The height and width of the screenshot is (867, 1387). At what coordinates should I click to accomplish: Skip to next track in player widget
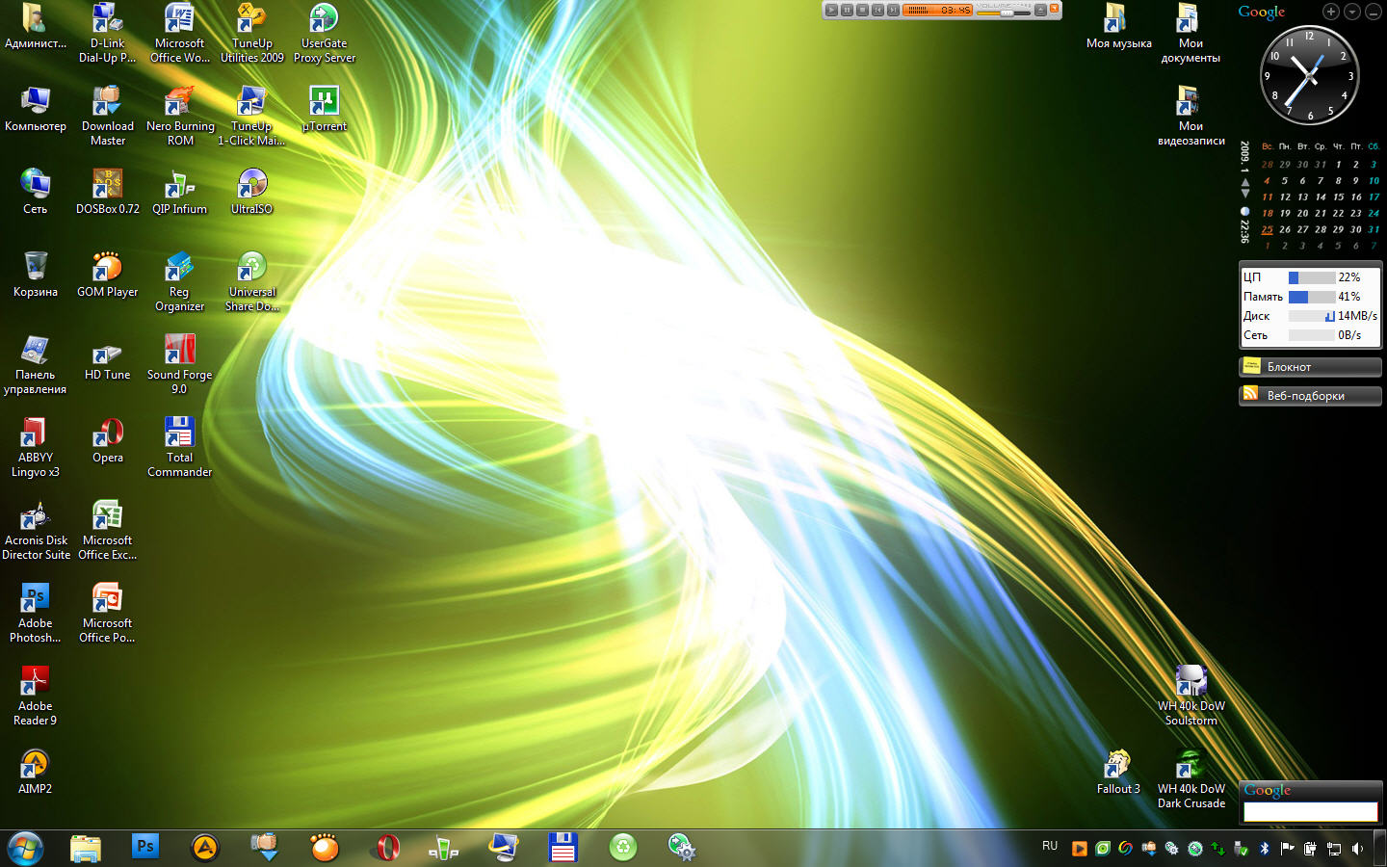click(893, 10)
